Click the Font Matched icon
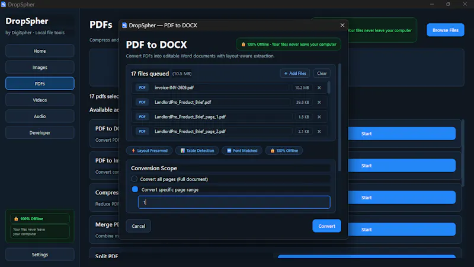Screen dimensions: 474x267 [229, 151]
